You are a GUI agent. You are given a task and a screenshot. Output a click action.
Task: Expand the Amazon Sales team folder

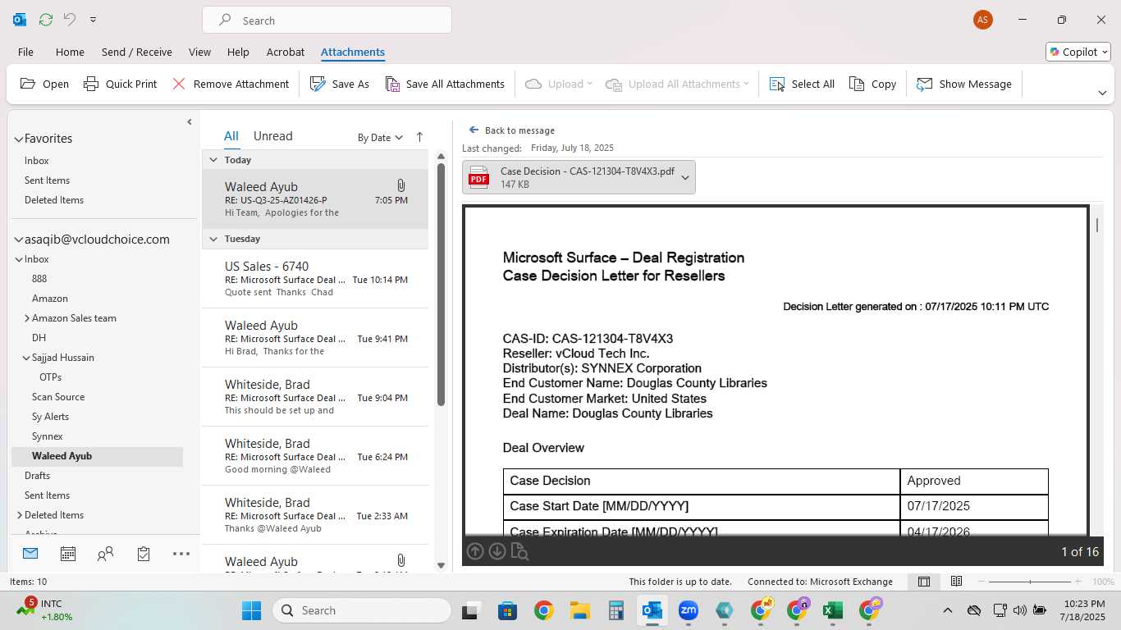[x=26, y=318]
